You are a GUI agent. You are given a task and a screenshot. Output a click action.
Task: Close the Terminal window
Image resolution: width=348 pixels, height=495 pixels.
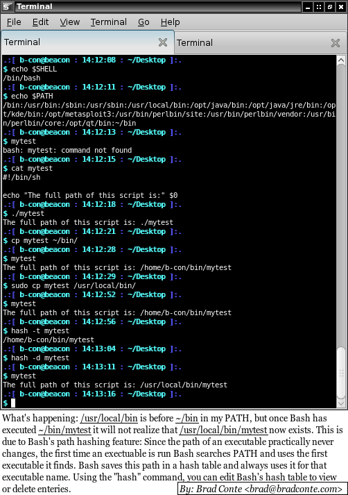point(341,7)
